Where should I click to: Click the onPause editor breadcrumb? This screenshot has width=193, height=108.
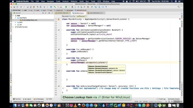coord(82,16)
